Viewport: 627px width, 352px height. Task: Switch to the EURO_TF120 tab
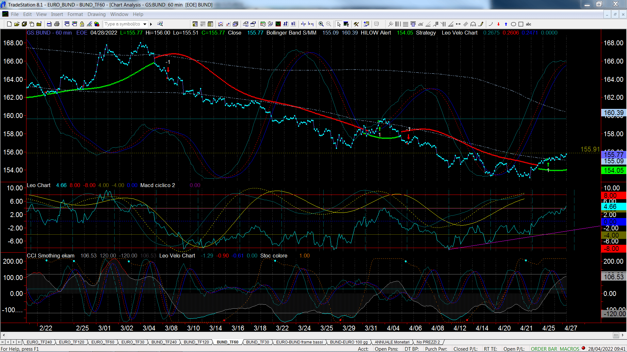tap(72, 342)
